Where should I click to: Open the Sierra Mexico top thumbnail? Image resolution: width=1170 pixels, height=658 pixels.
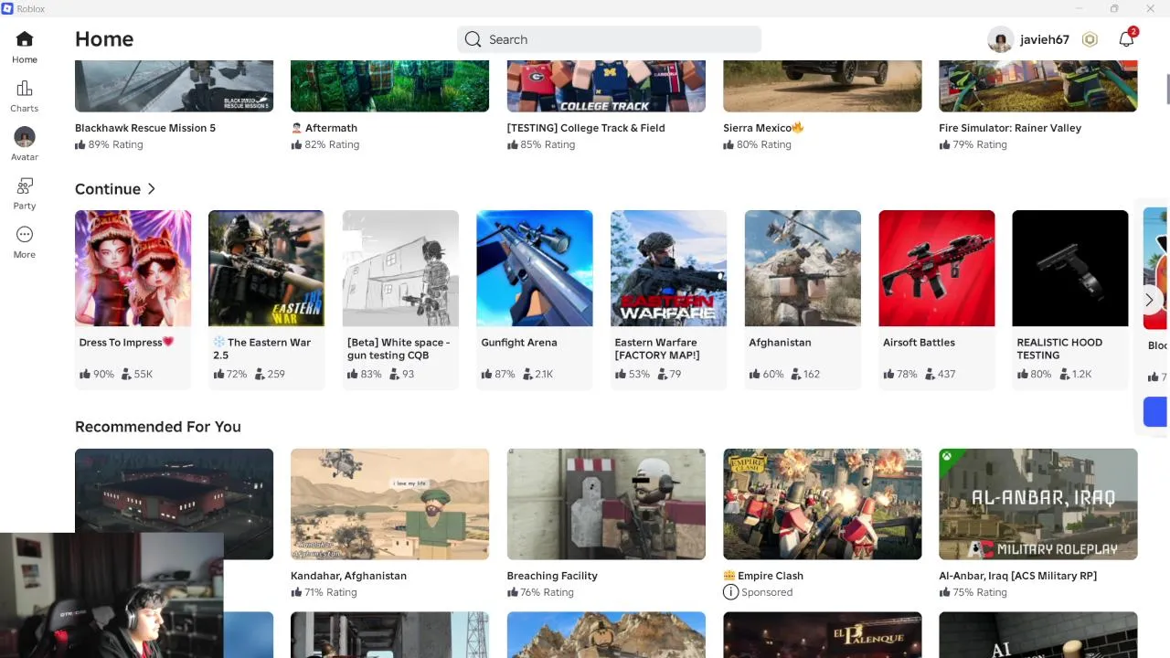click(823, 86)
